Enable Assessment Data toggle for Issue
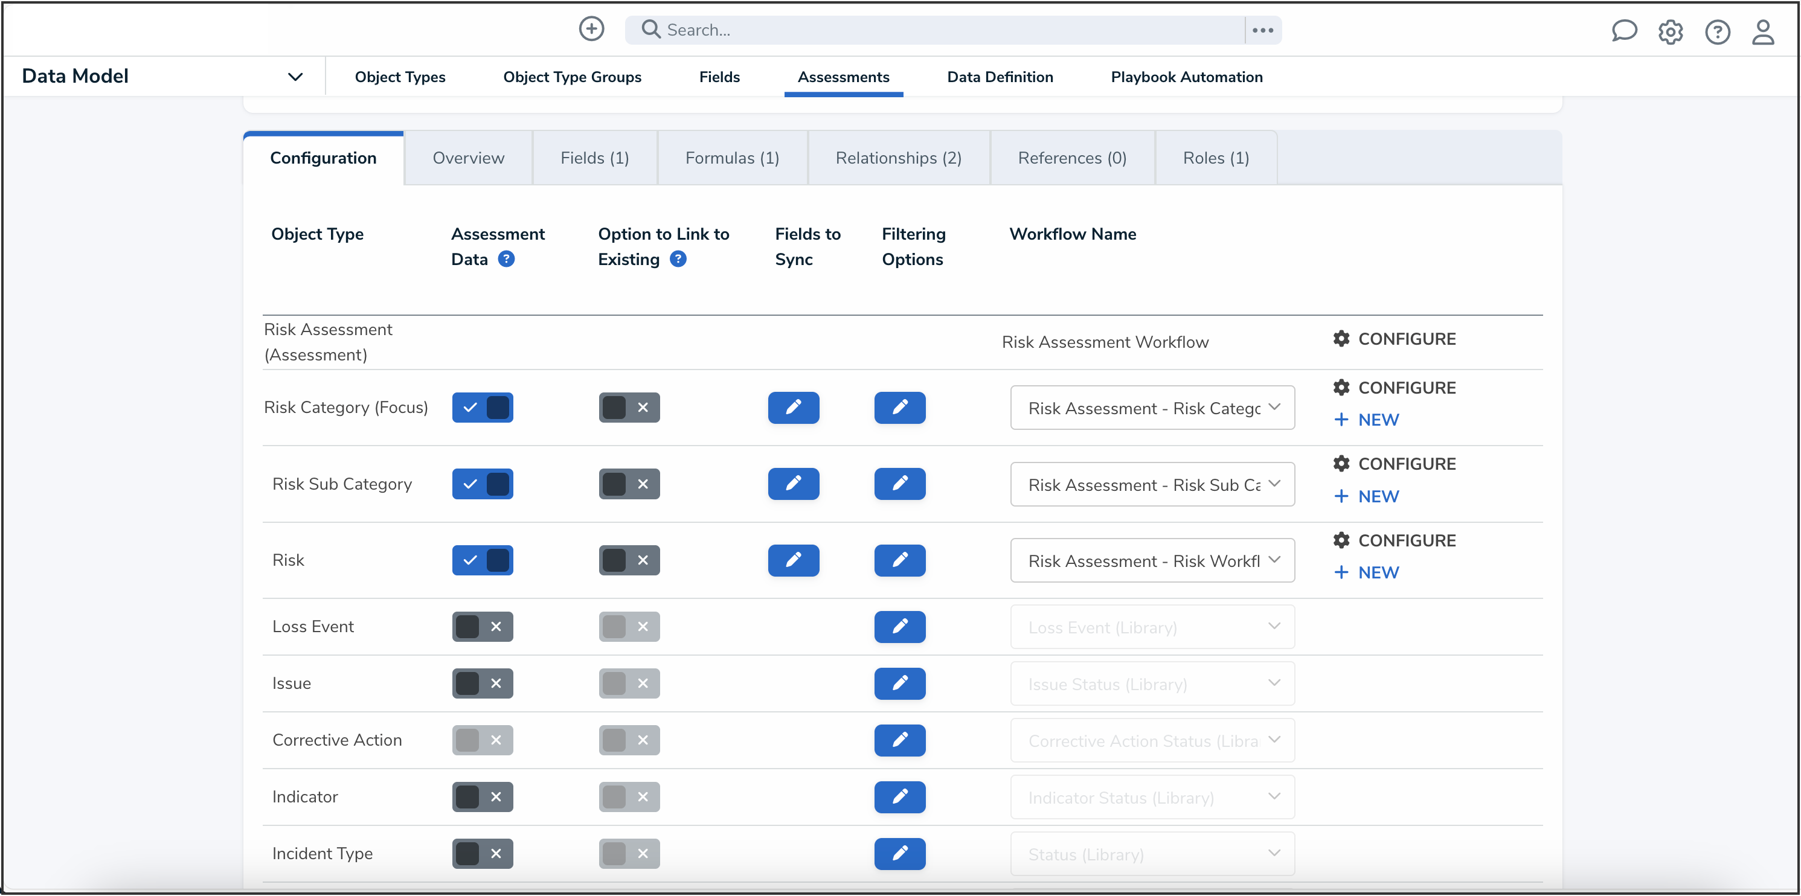The height and width of the screenshot is (896, 1801). (483, 683)
